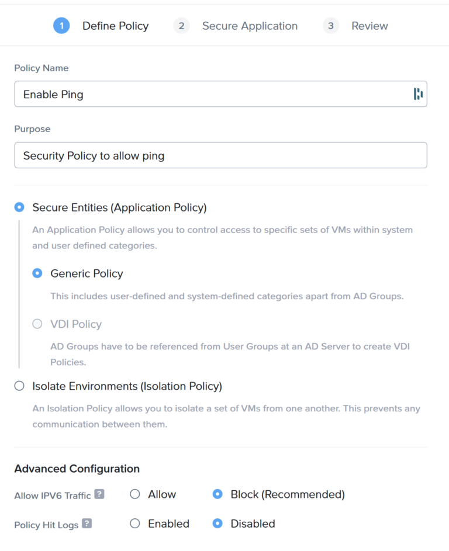Click the icon inside the Policy Name field
Image resolution: width=449 pixels, height=551 pixels.
coord(419,93)
